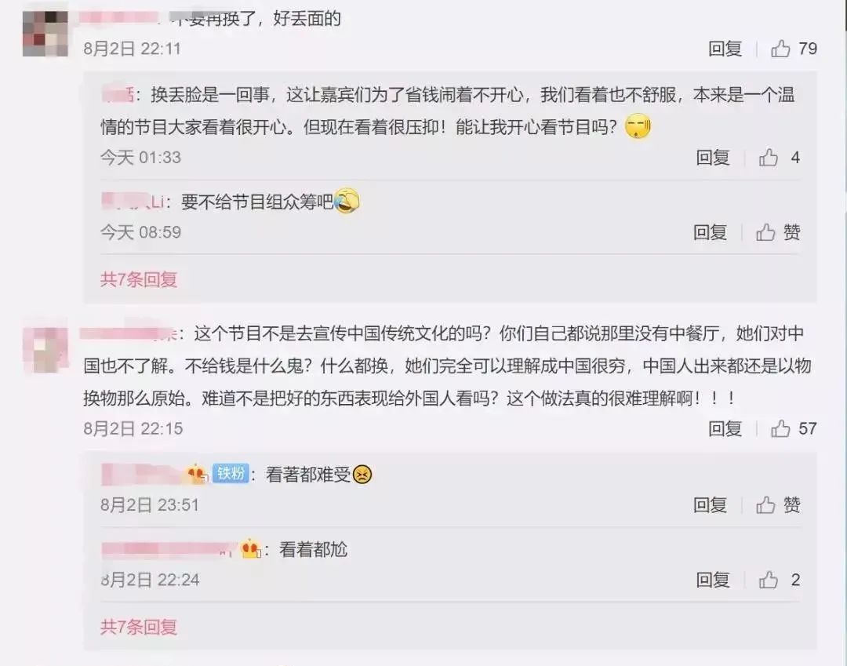Reply to the 8月2日 22:11 comment

[725, 49]
